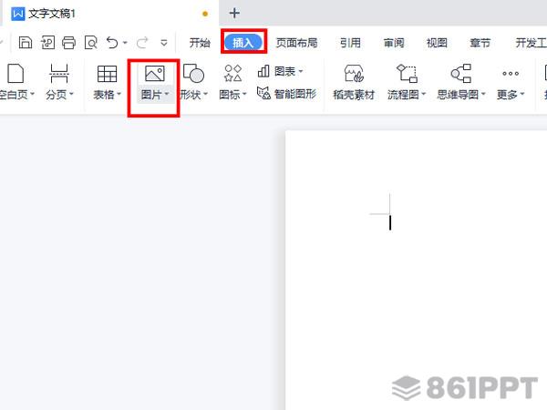Screen dimensions: 547x410
Task: Expand the 流程图 dropdown arrow
Action: coord(424,94)
